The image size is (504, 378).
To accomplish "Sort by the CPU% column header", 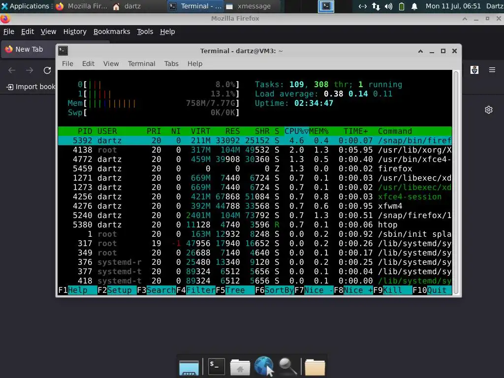I will tap(296, 131).
